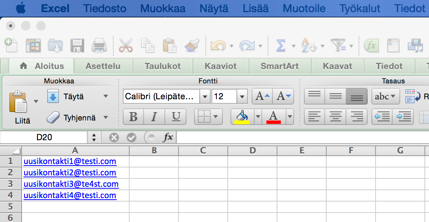Apply filter with funnel icon
The image size is (429, 222).
(x=338, y=45)
